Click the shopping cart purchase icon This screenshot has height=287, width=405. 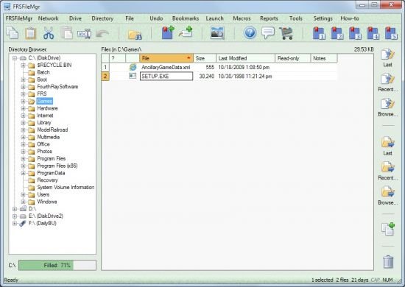286,33
